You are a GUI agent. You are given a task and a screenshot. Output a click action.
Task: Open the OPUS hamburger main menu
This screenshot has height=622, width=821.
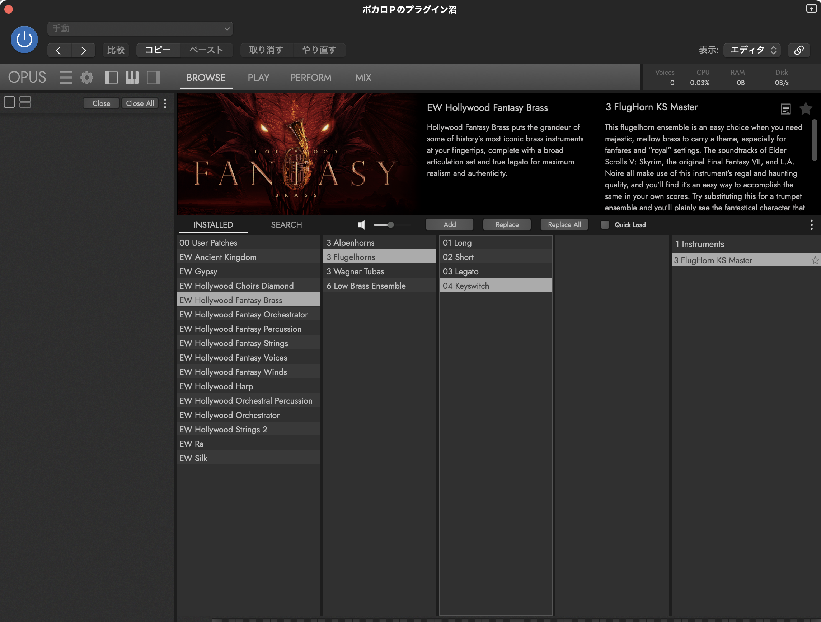[66, 78]
